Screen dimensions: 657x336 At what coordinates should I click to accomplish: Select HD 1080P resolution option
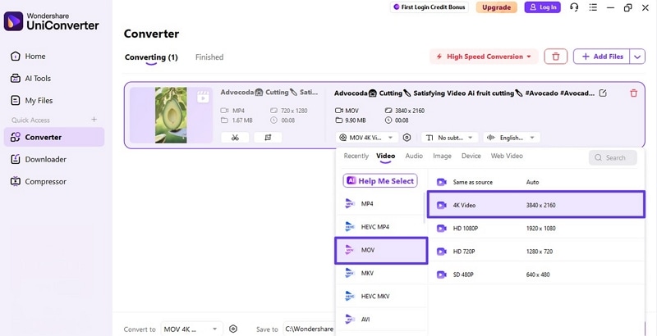536,229
